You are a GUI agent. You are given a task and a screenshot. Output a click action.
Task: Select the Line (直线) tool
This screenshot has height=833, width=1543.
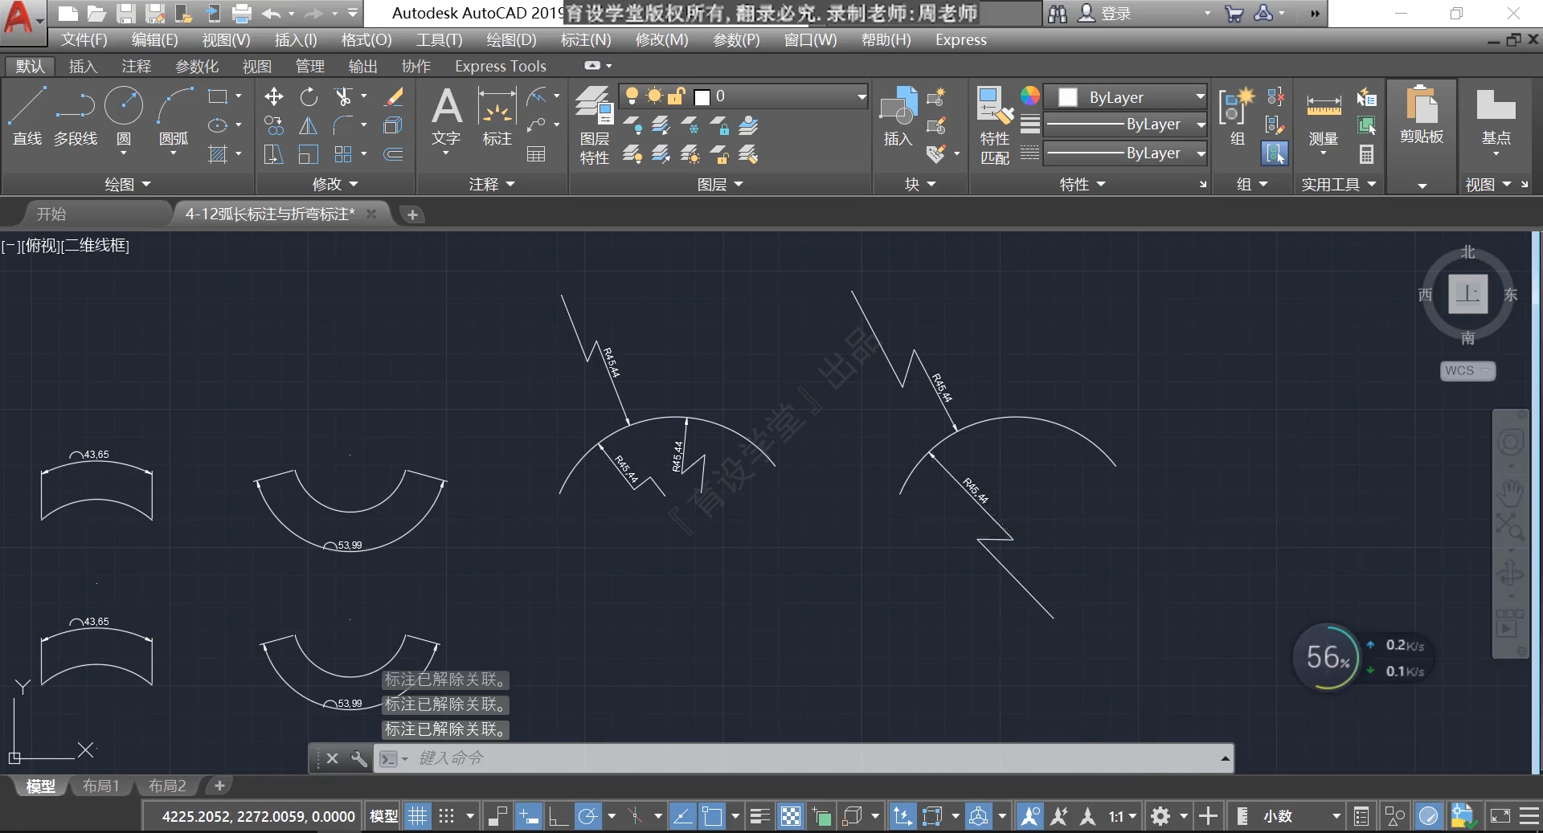(x=27, y=116)
